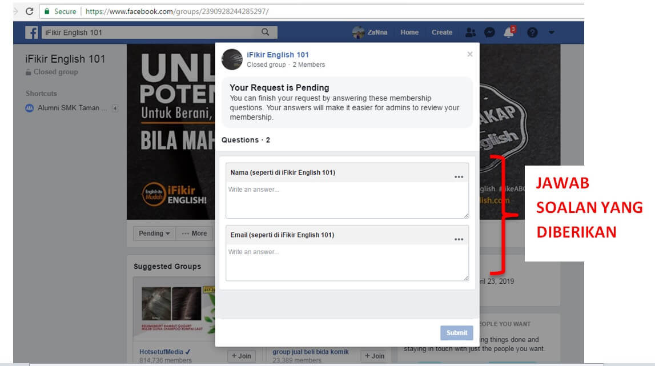Submit the membership answers
Image resolution: width=655 pixels, height=366 pixels.
(x=457, y=333)
